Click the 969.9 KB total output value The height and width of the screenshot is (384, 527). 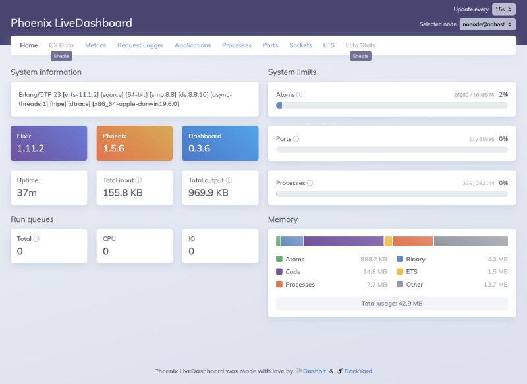[208, 193]
